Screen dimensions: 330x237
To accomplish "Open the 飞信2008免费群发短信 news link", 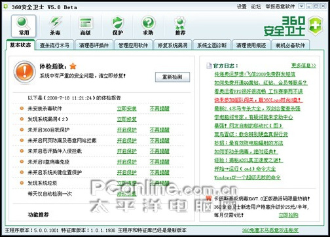I will (255, 74).
